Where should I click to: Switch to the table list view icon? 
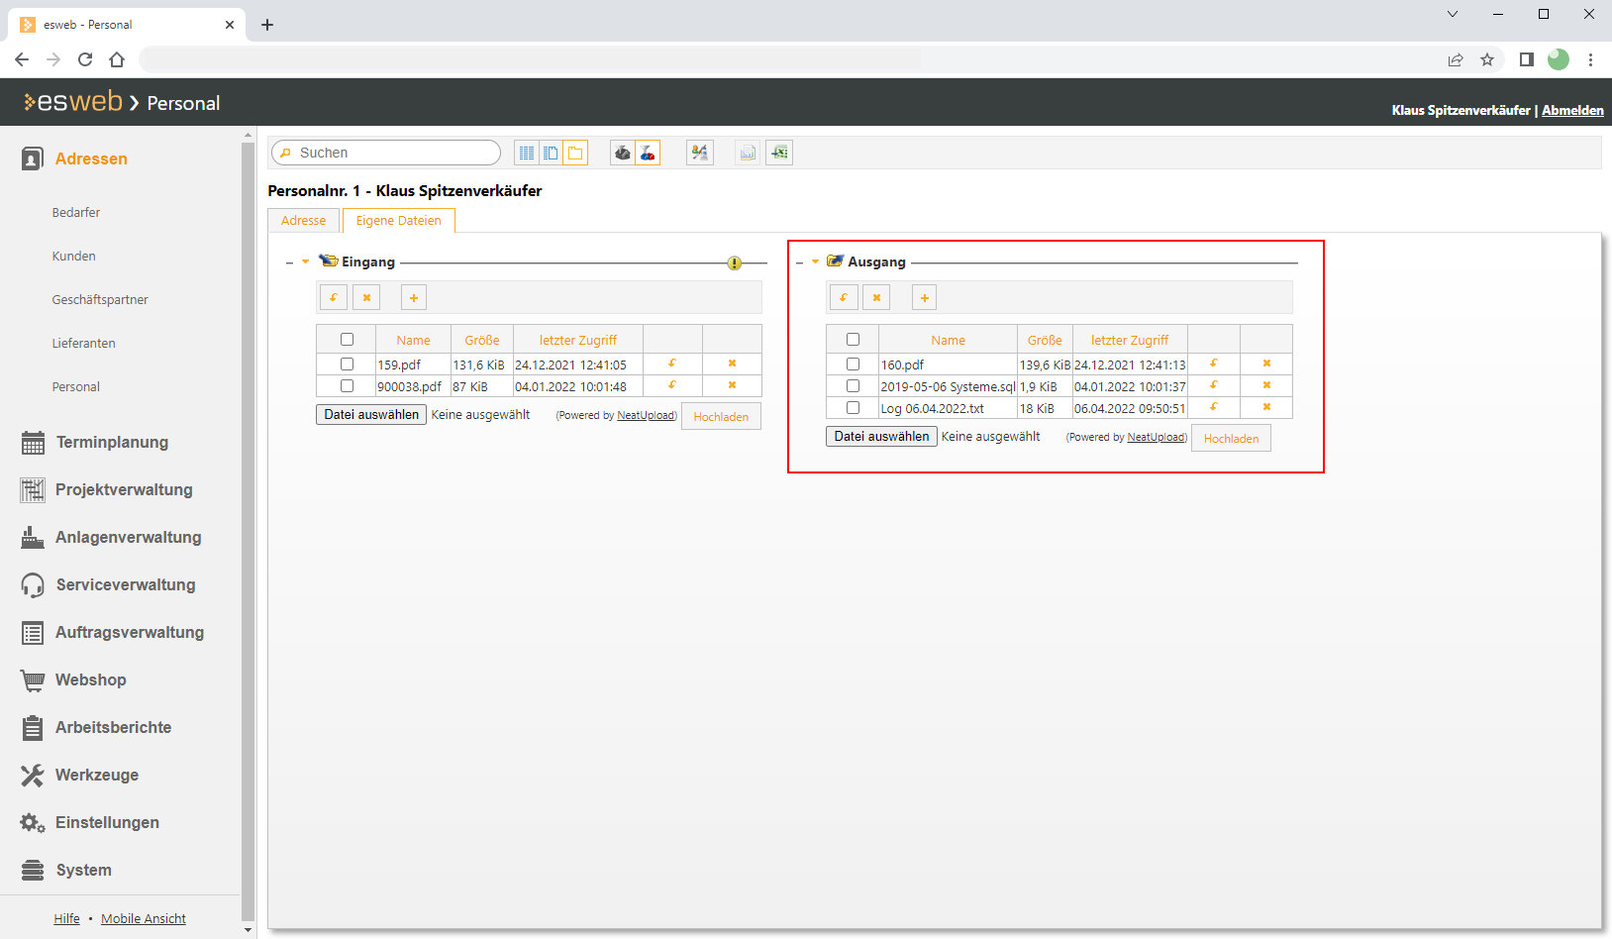coord(527,153)
